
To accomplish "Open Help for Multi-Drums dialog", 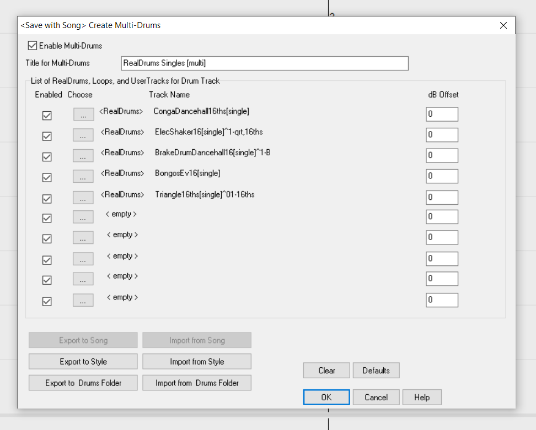I will [422, 398].
